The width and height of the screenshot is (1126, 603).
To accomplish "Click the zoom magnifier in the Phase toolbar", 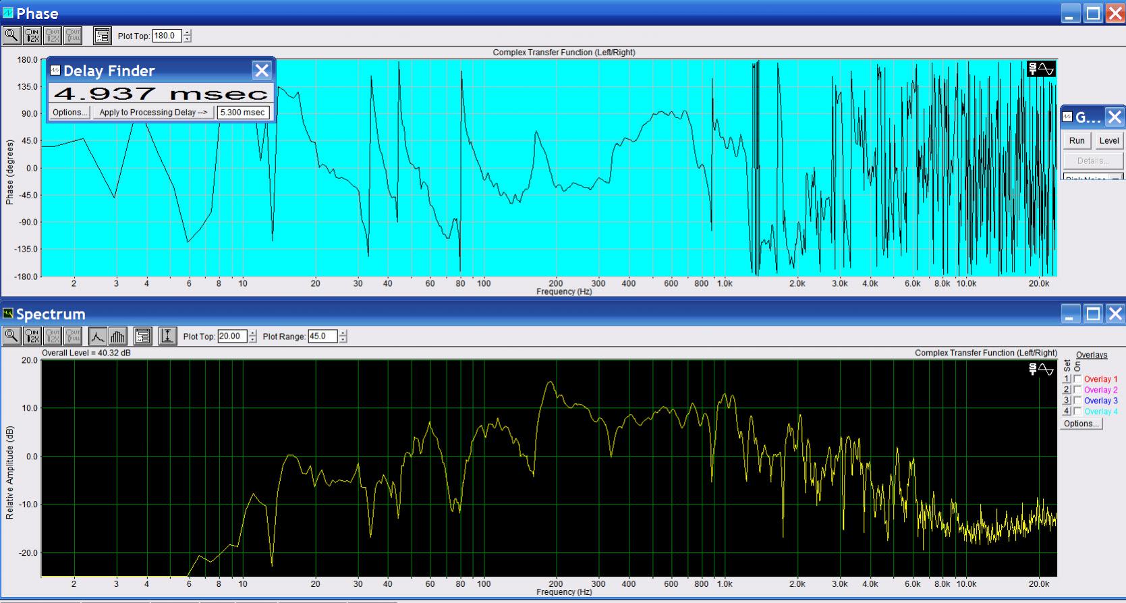I will click(11, 36).
